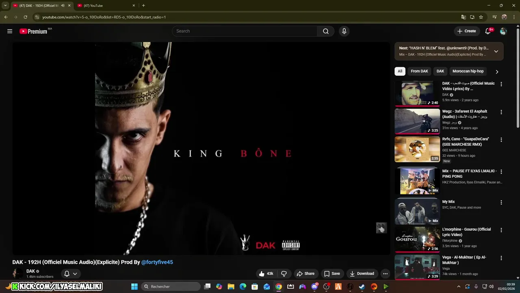This screenshot has height=293, width=520.
Task: Show hidden system tray icons
Action: coord(459,286)
